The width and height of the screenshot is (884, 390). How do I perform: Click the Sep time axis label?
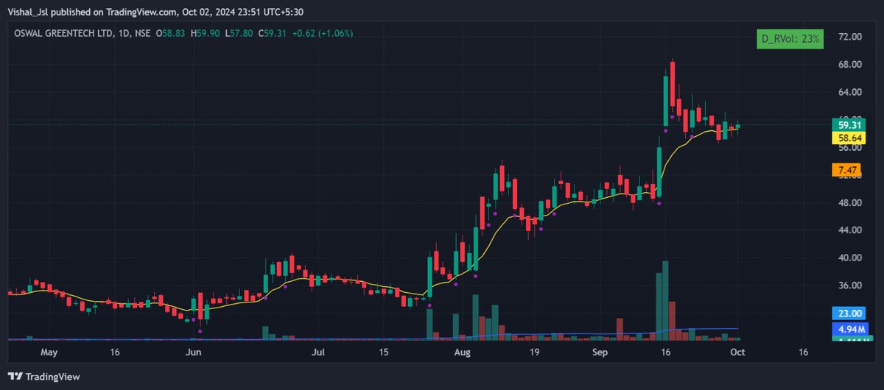tap(600, 352)
